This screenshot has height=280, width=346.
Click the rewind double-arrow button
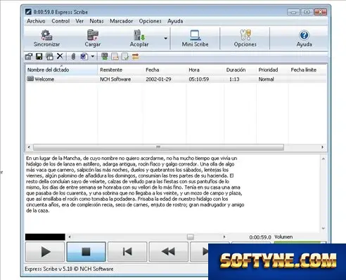pos(168,252)
